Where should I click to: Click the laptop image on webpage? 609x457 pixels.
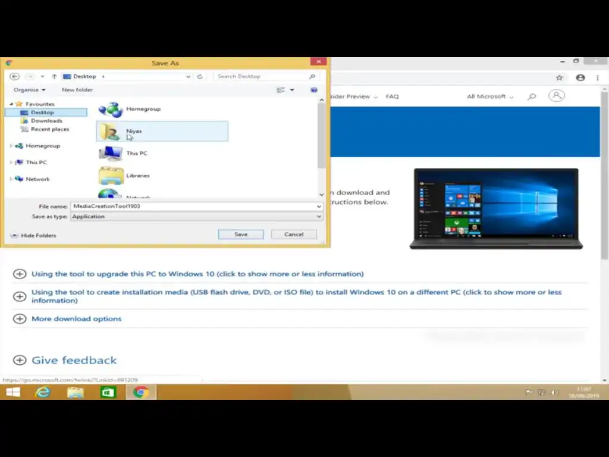tap(496, 209)
